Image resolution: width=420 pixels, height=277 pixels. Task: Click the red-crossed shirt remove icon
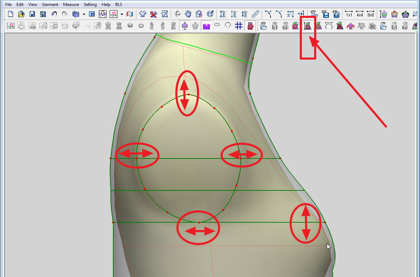[154, 14]
